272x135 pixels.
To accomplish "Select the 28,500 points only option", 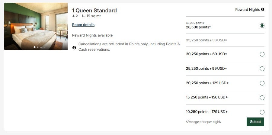I will tap(262, 25).
